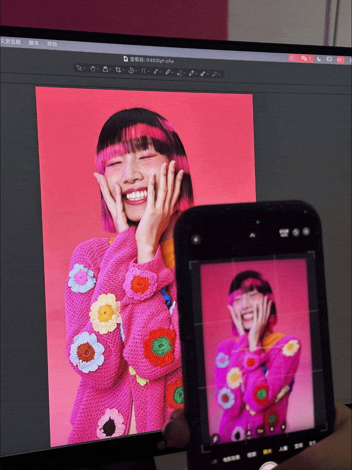Switch phone camera to 电影效果 mode
Screen dimensions: 352x470
click(x=231, y=458)
